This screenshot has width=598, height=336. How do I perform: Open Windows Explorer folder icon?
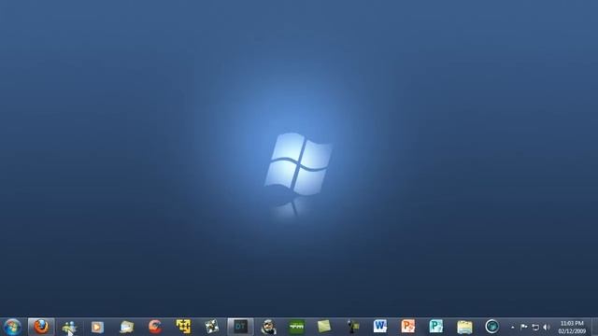(464, 327)
